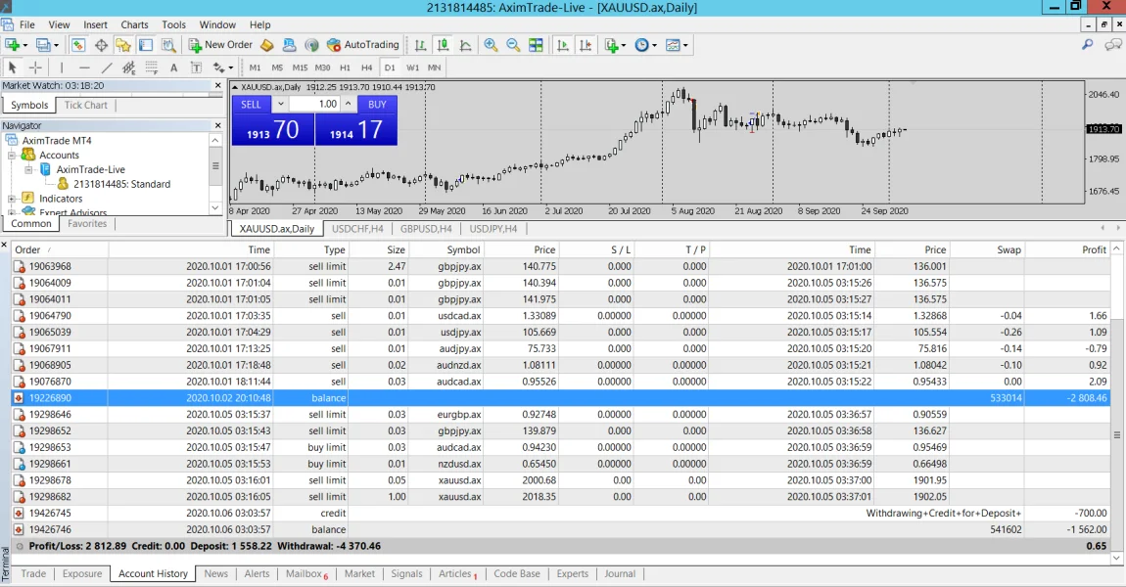This screenshot has height=587, width=1126.
Task: Click the Tile Windows grid icon
Action: coord(536,45)
